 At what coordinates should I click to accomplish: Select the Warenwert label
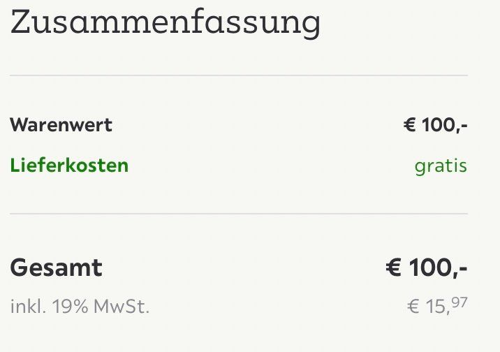click(x=61, y=124)
